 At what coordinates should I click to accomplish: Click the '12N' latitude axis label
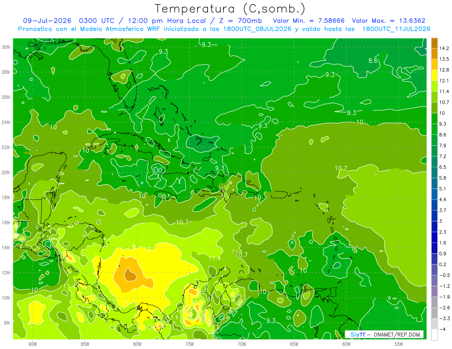(6, 273)
